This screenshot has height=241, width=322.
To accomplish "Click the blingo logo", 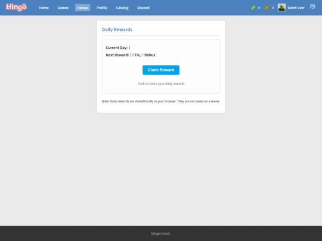I will (16, 7).
